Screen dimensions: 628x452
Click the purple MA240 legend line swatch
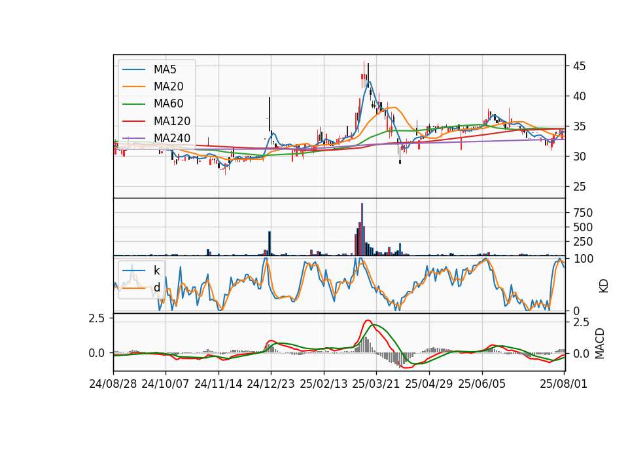click(x=133, y=138)
